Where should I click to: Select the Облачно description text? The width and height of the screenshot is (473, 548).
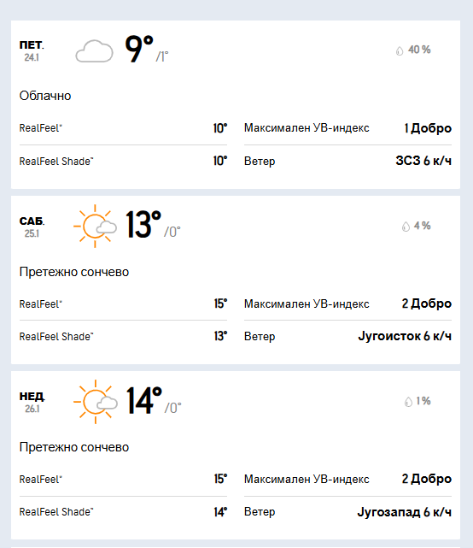tap(45, 96)
